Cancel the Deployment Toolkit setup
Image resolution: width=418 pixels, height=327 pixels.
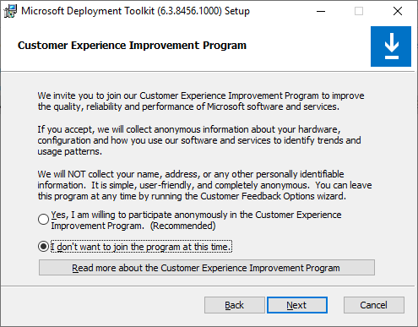(374, 305)
